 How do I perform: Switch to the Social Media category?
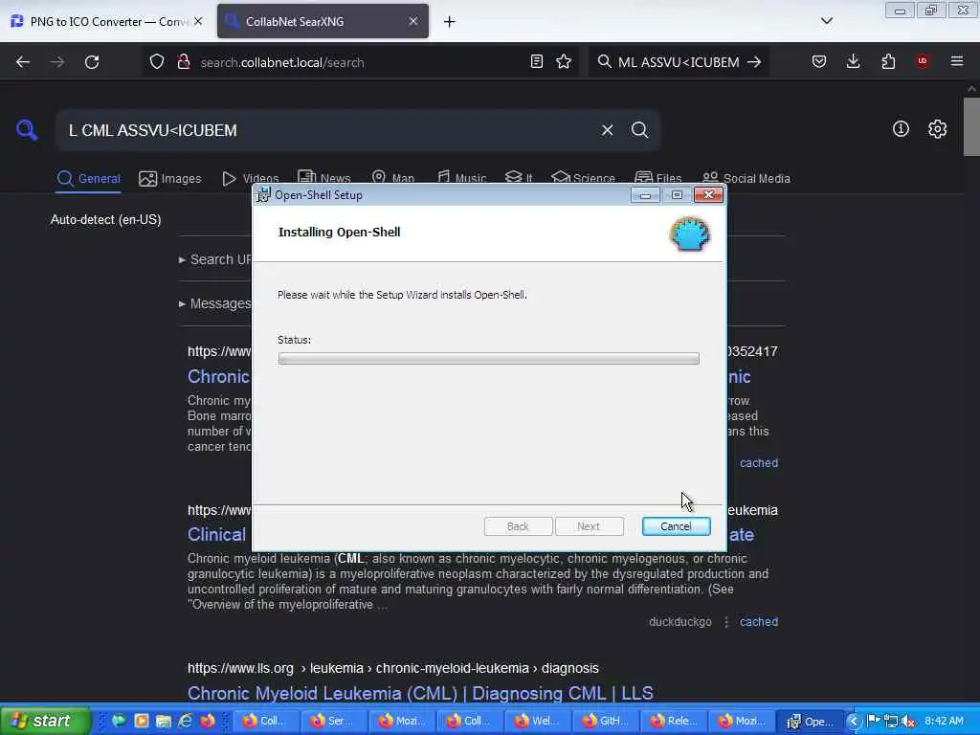pos(746,179)
